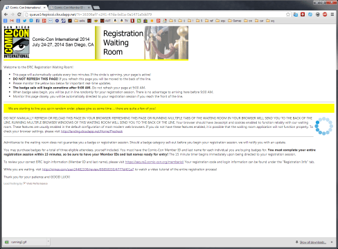Go back to the previous page
The image size is (338, 249).
click(6, 15)
